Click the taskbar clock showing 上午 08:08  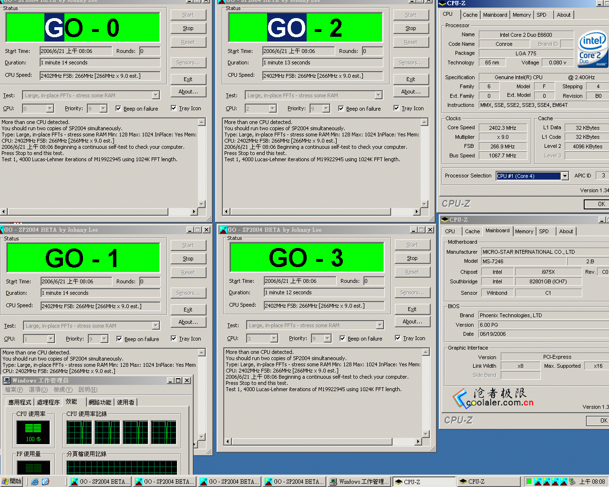pyautogui.click(x=592, y=482)
